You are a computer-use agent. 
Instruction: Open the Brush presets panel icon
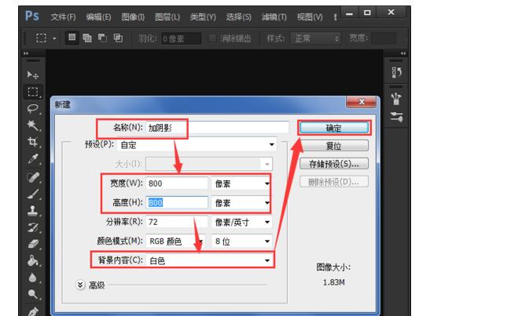click(x=396, y=100)
